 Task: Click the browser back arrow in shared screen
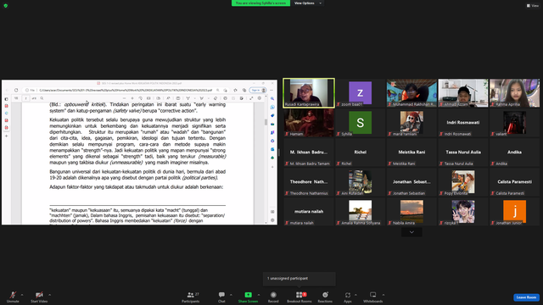tap(7, 90)
